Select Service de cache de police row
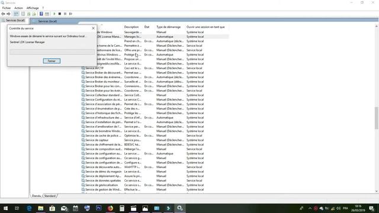 pos(155,135)
